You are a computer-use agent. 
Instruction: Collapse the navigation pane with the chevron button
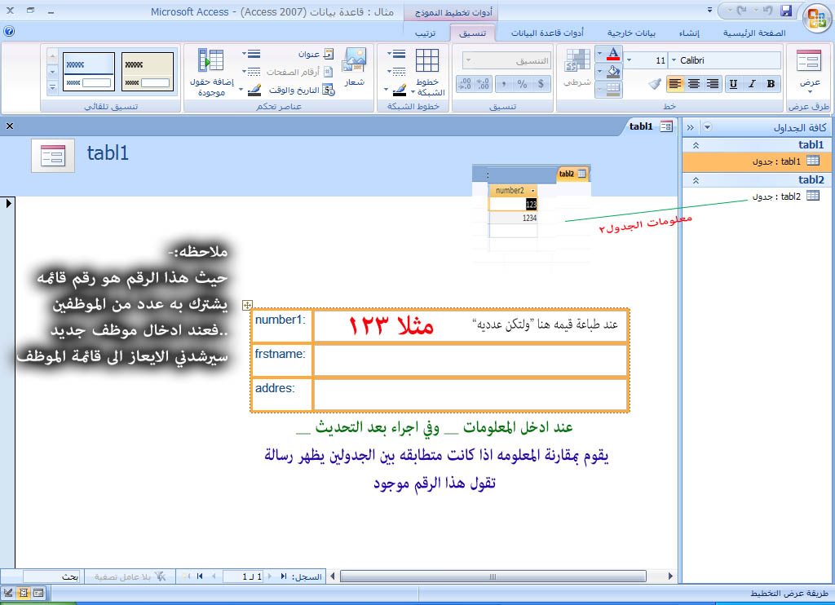pos(690,127)
